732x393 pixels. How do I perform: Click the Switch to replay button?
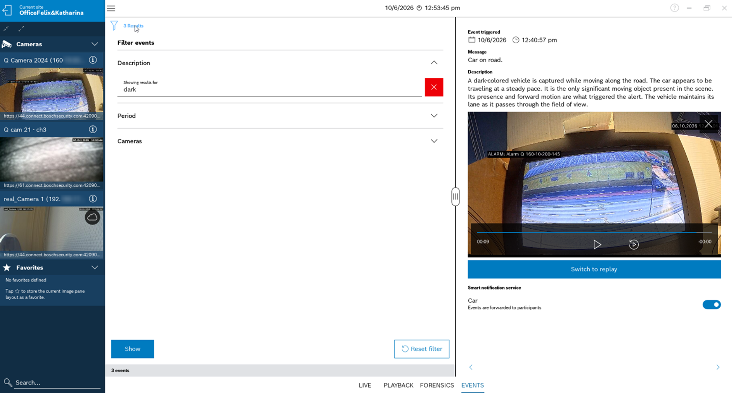(x=594, y=269)
